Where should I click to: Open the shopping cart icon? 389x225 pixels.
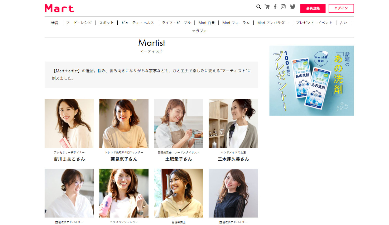tap(267, 7)
